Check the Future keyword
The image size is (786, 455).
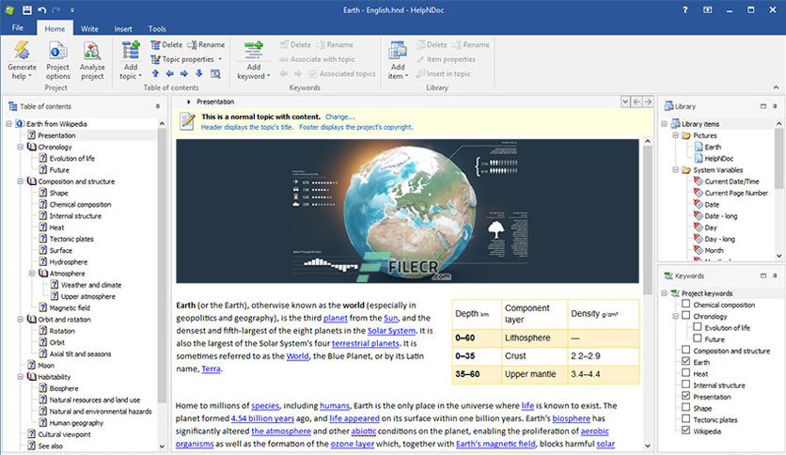click(698, 338)
